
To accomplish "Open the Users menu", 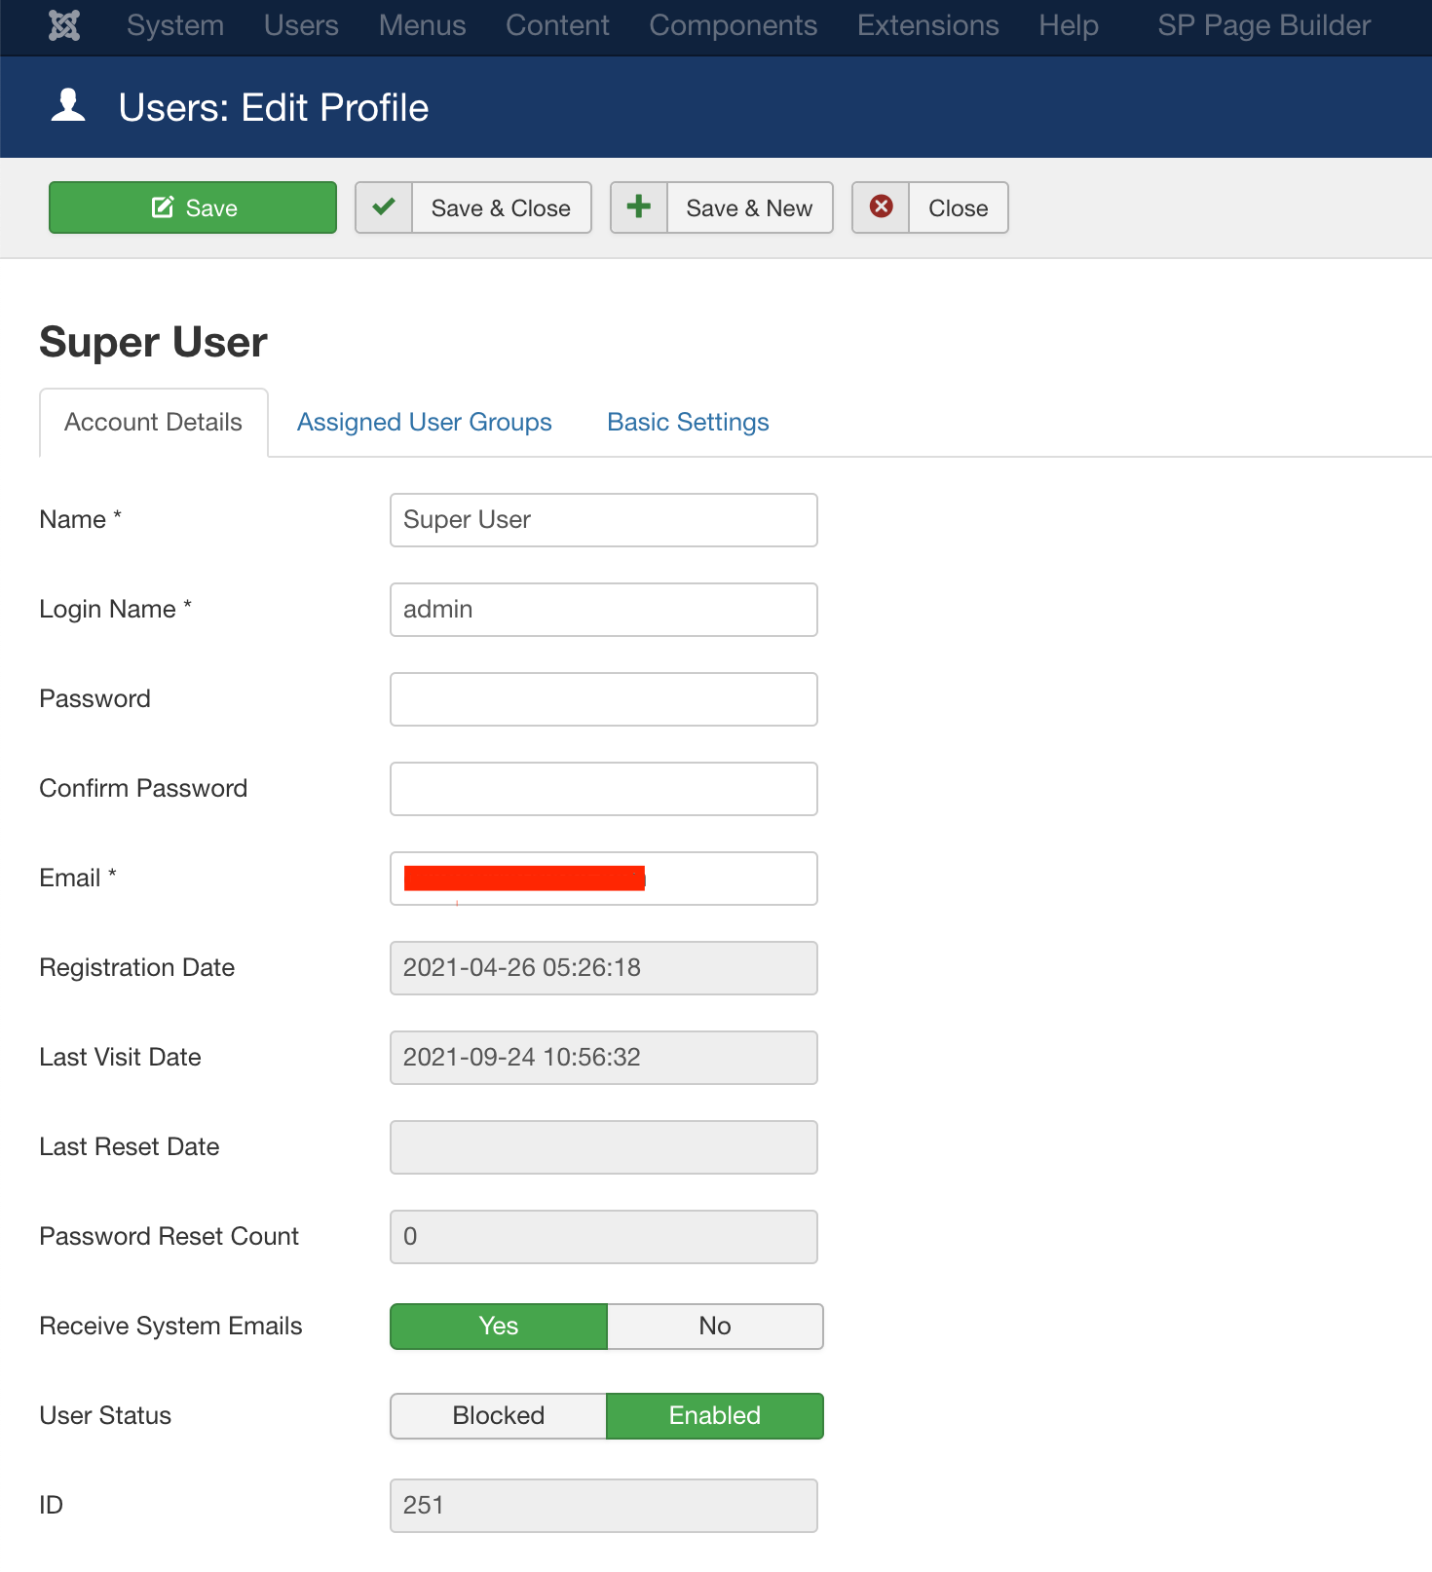I will point(301,25).
